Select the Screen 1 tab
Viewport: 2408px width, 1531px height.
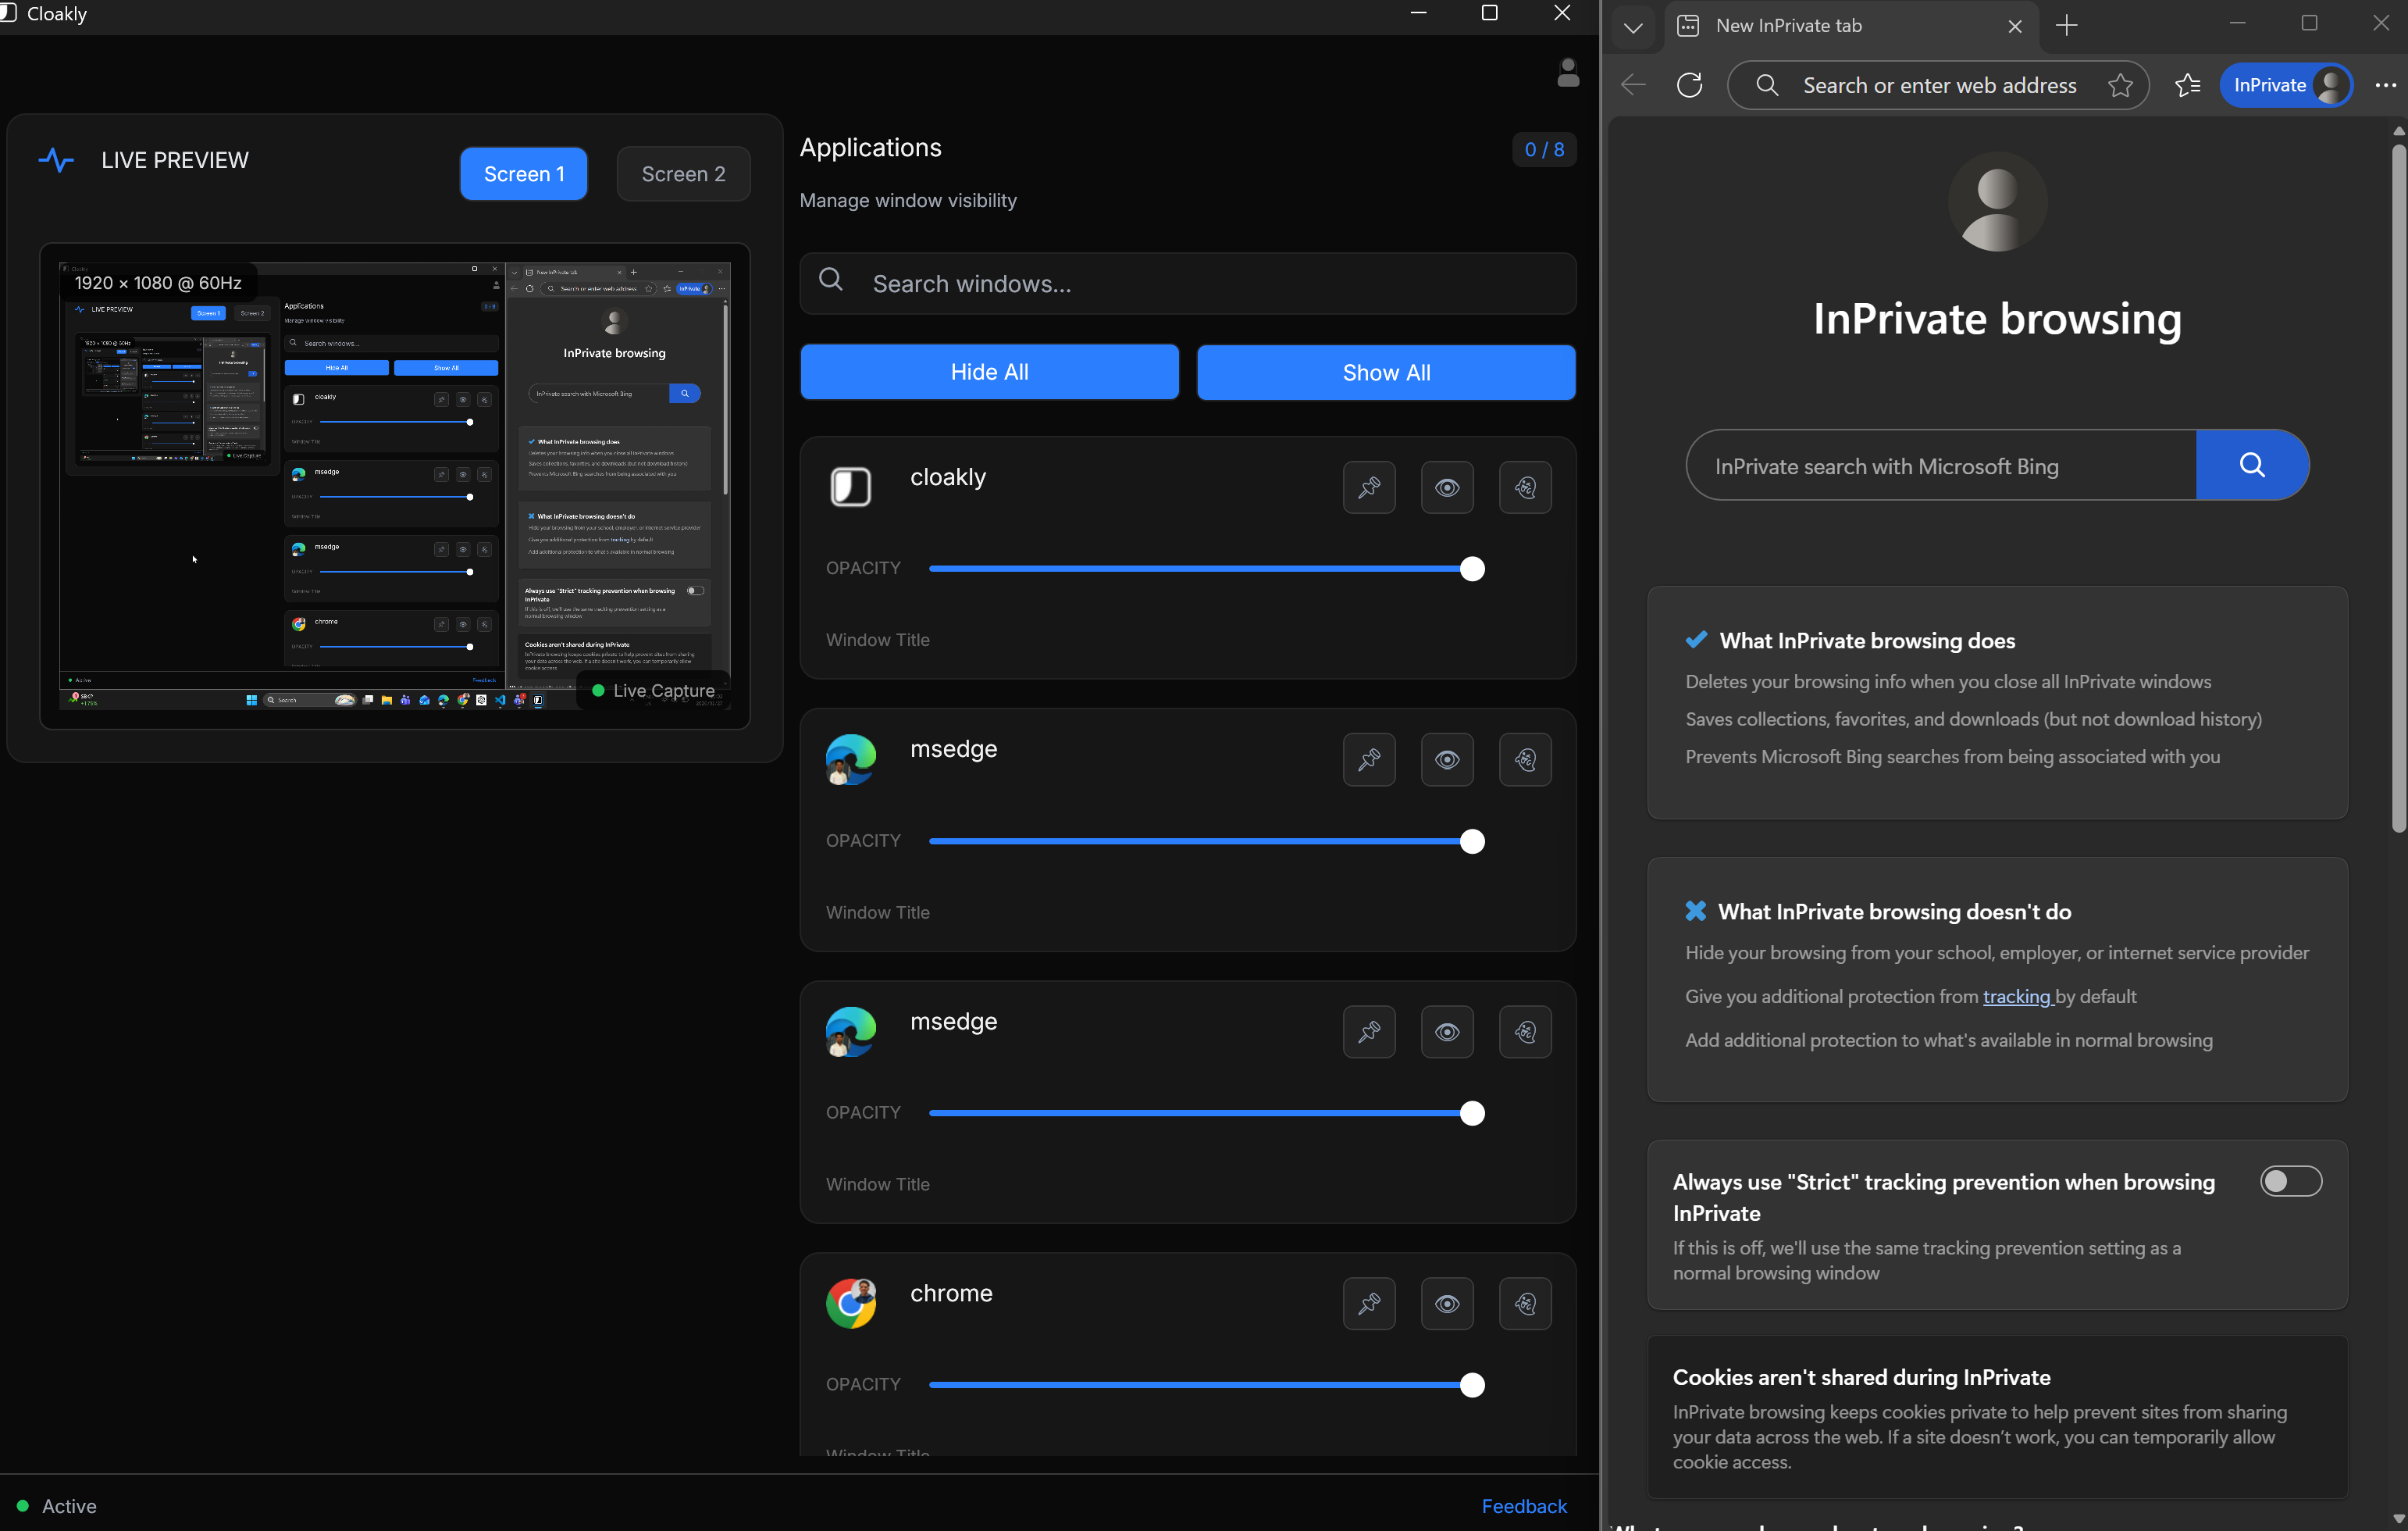[523, 174]
